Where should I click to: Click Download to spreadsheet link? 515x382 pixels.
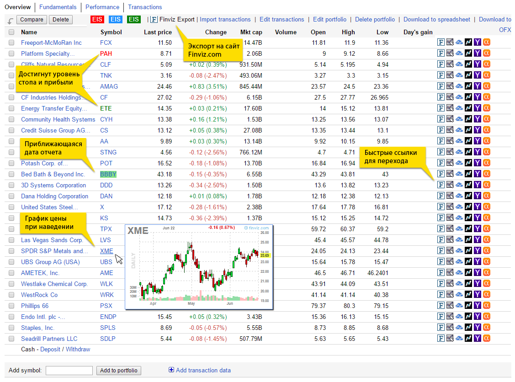point(436,19)
